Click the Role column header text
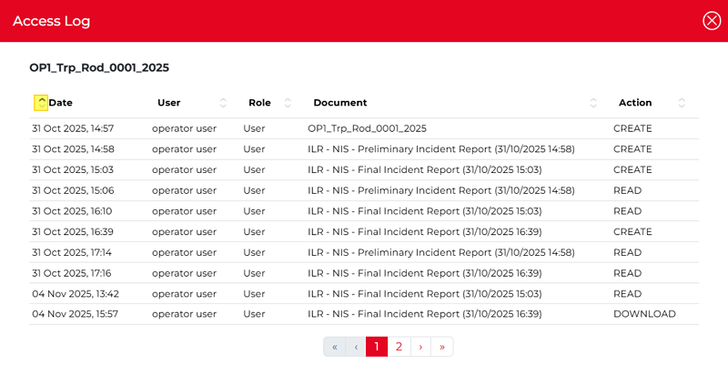The image size is (728, 366). (259, 103)
